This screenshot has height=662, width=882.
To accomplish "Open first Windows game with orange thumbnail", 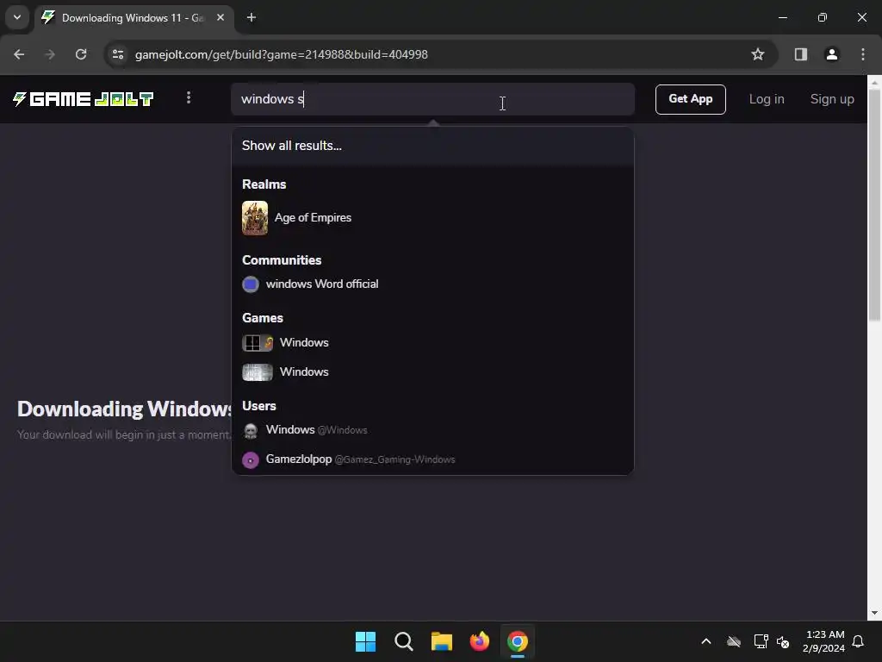I will tap(432, 343).
